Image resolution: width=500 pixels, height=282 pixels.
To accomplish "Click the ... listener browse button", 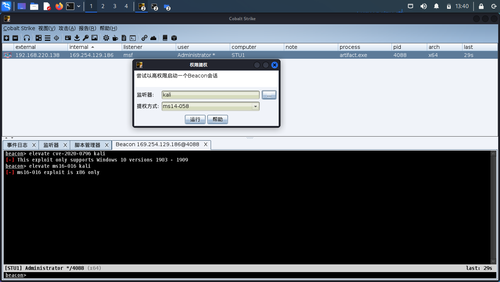I will tap(269, 95).
